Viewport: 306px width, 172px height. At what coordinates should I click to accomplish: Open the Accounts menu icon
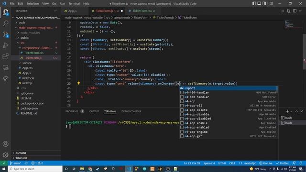coord(5,144)
